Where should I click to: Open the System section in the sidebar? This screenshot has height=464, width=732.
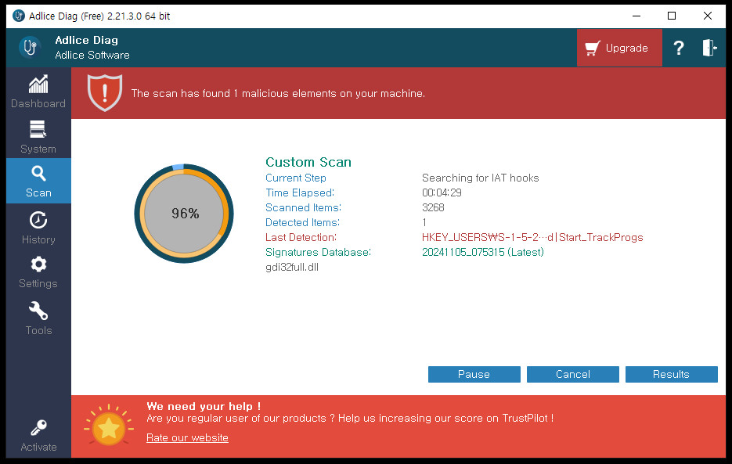click(38, 137)
